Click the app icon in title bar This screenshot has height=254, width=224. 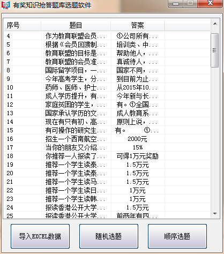tap(6, 5)
